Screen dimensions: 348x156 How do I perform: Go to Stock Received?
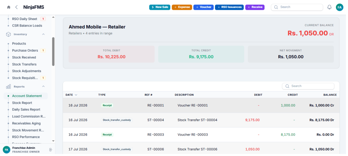[x=24, y=57]
